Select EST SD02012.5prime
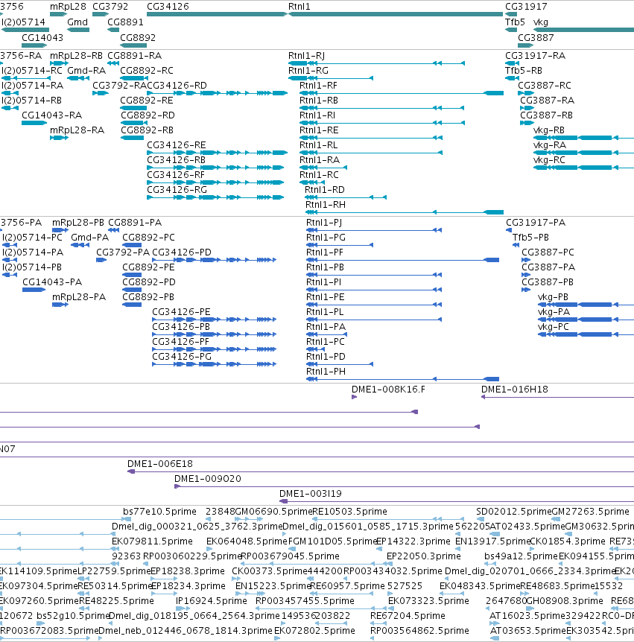This screenshot has height=642, width=634. point(514,512)
